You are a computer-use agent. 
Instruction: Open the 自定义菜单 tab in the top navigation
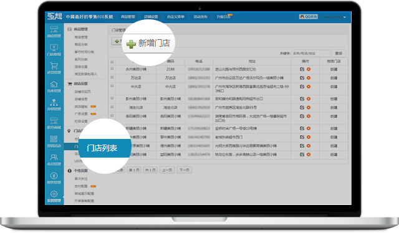(176, 17)
